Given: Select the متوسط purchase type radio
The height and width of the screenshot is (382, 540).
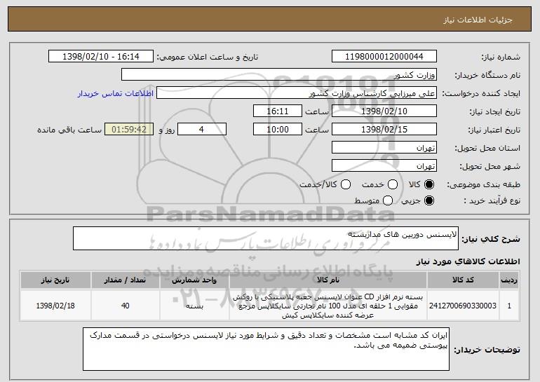Looking at the screenshot, I should 388,200.
